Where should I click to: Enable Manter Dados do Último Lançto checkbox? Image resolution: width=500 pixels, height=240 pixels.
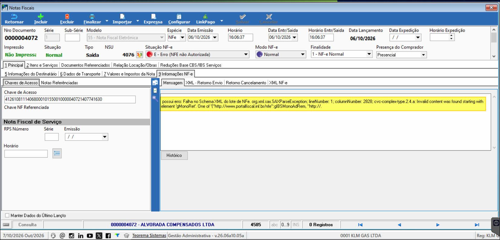[x=7, y=215]
